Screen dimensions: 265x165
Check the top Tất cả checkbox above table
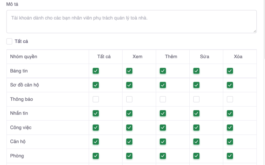point(9,41)
